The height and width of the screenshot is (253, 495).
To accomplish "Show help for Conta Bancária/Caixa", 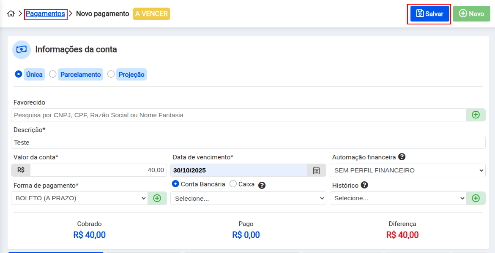I will click(x=262, y=185).
